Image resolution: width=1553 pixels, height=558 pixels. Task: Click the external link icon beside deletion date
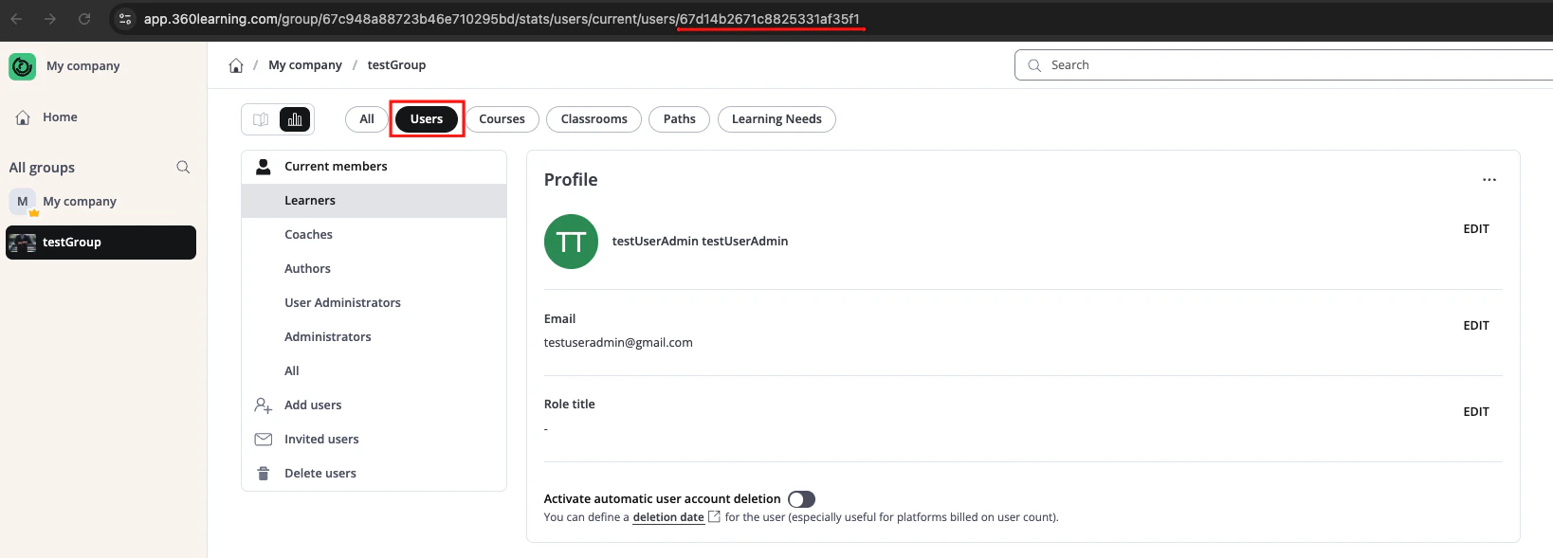tap(715, 516)
